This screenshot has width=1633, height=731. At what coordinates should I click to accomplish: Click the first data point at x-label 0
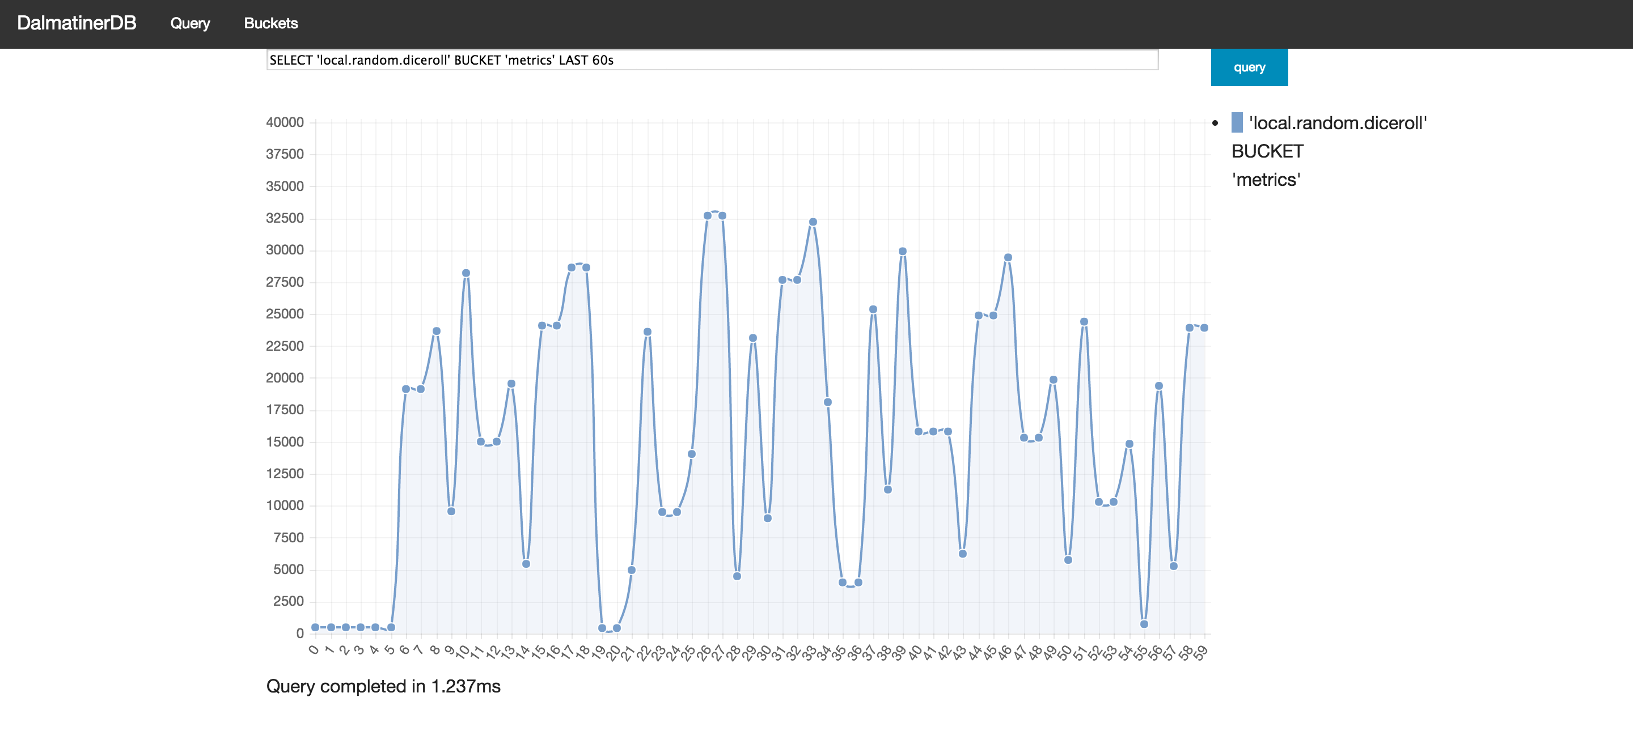315,628
